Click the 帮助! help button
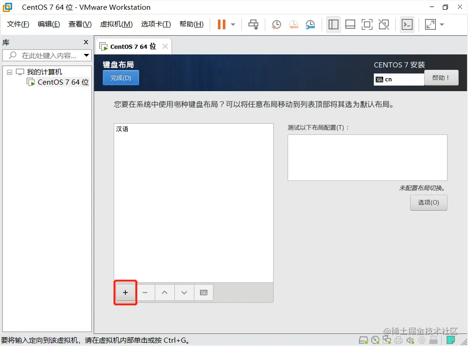Viewport: 468px width, 346px height. click(x=441, y=78)
